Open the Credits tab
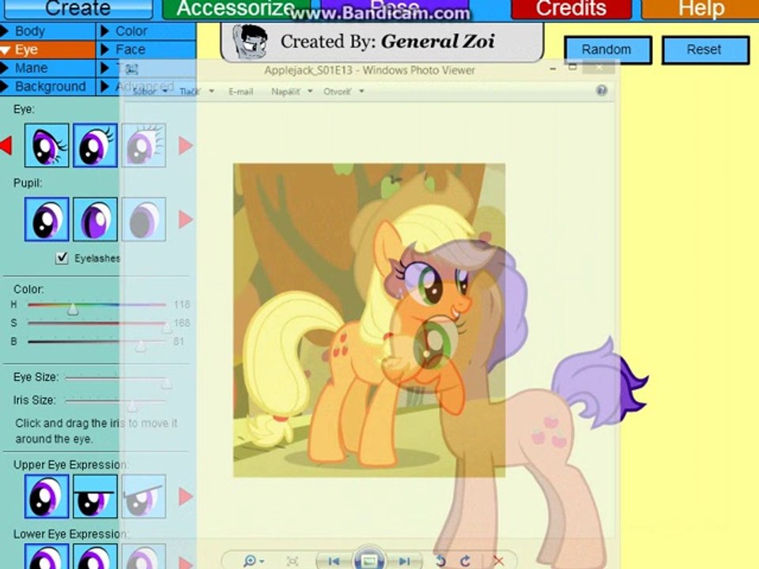Image resolution: width=759 pixels, height=569 pixels. tap(571, 9)
